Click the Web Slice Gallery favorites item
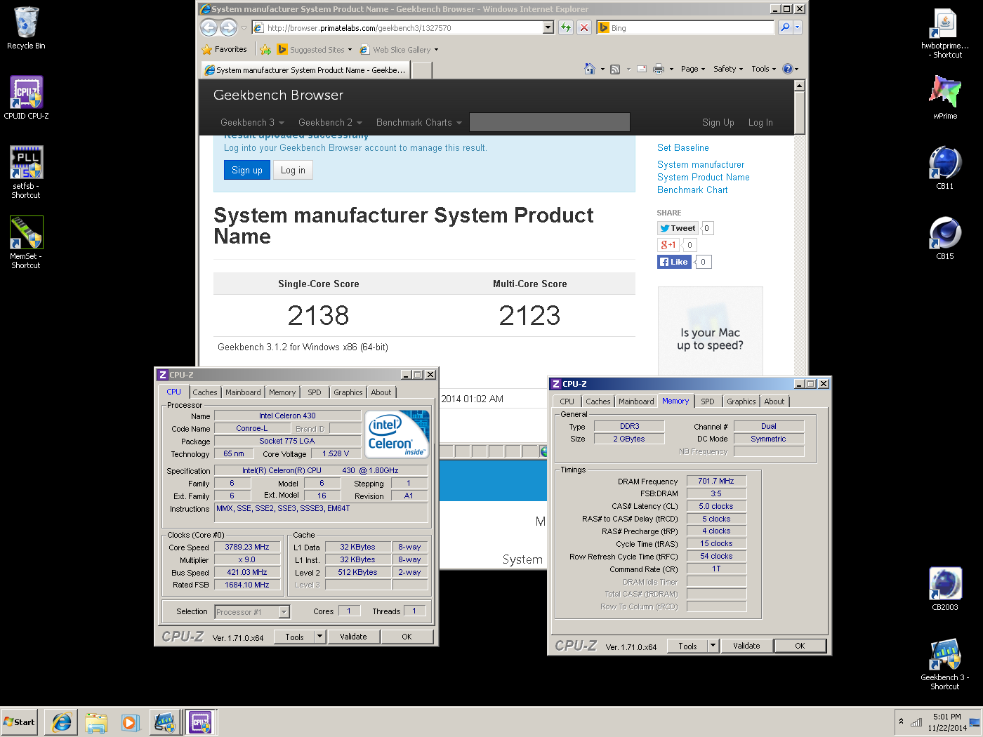 (x=399, y=50)
